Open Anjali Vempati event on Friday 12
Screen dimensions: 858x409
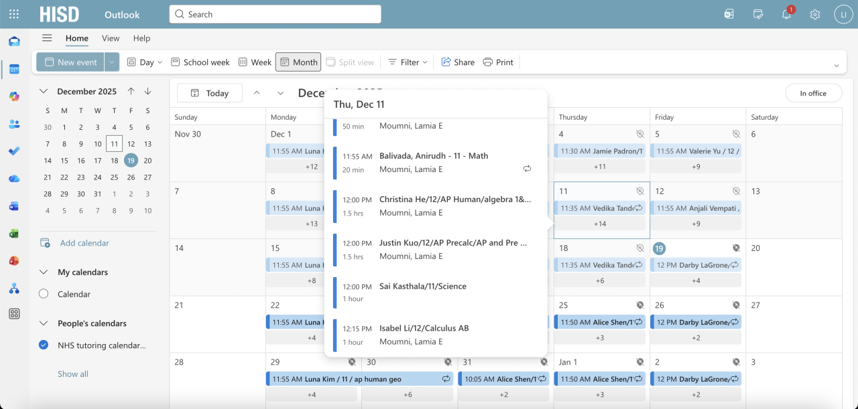point(696,208)
